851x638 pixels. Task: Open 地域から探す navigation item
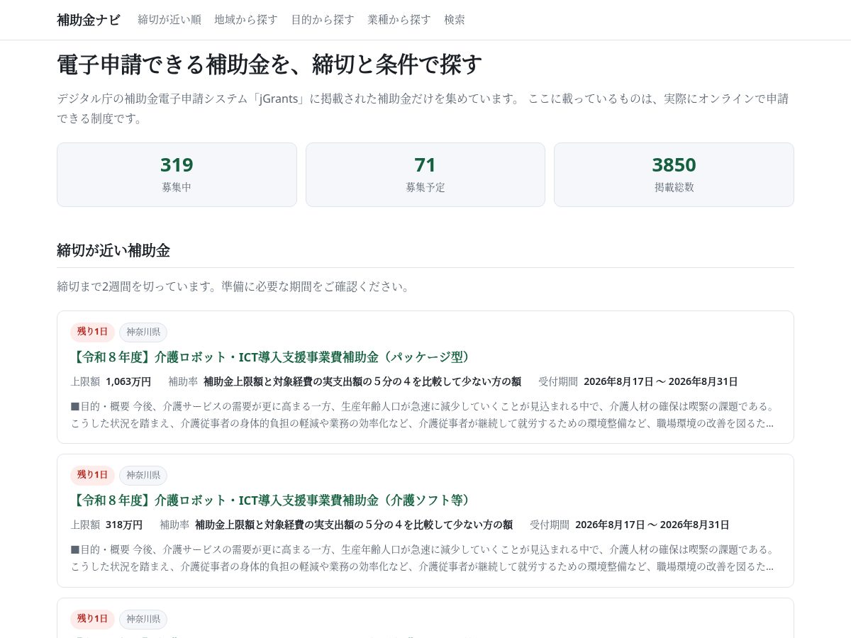pyautogui.click(x=246, y=20)
